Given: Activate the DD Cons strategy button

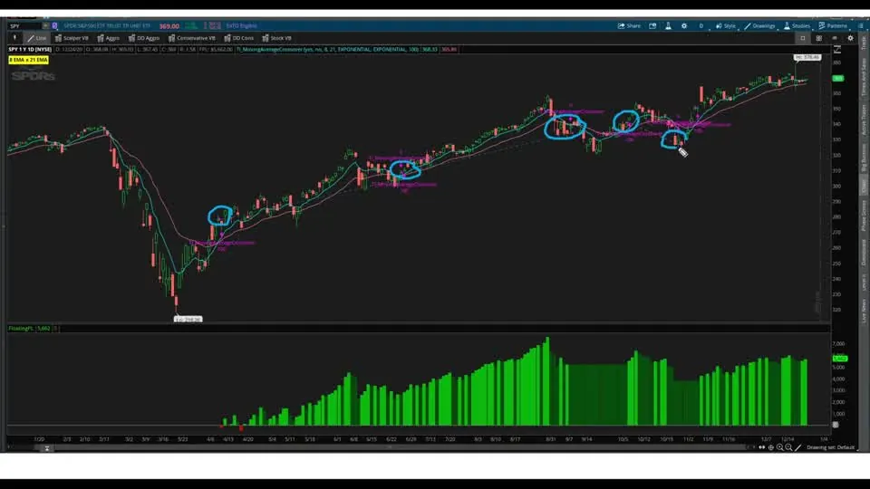Looking at the screenshot, I should (x=239, y=38).
